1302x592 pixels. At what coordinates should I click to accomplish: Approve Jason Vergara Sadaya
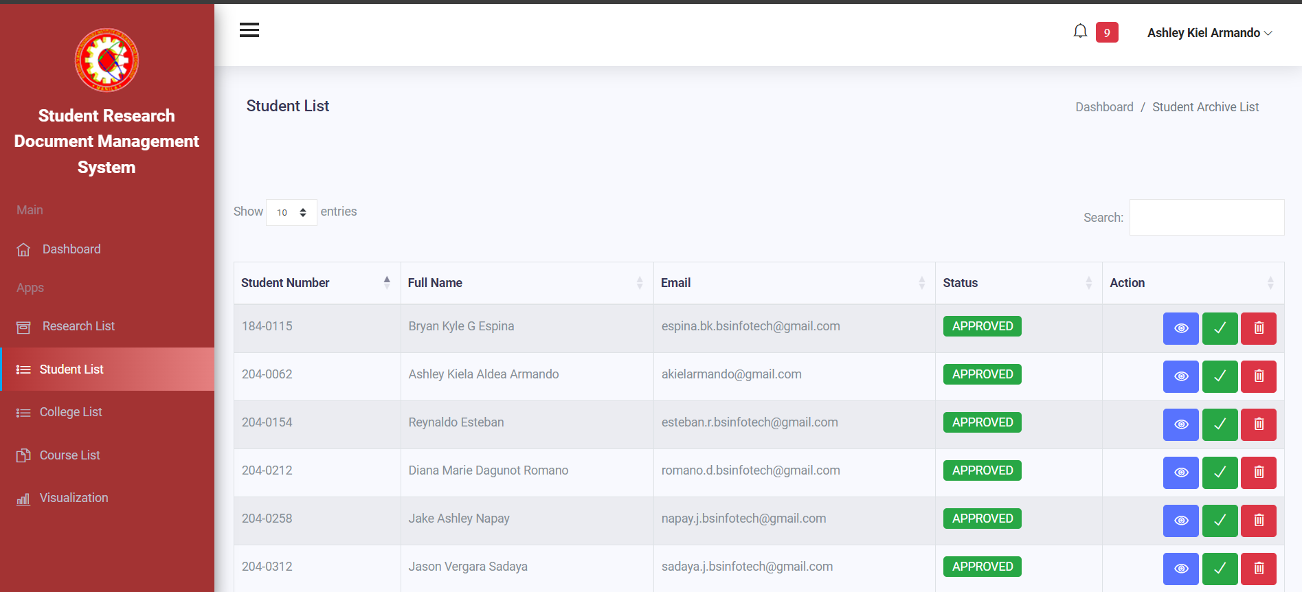1220,569
